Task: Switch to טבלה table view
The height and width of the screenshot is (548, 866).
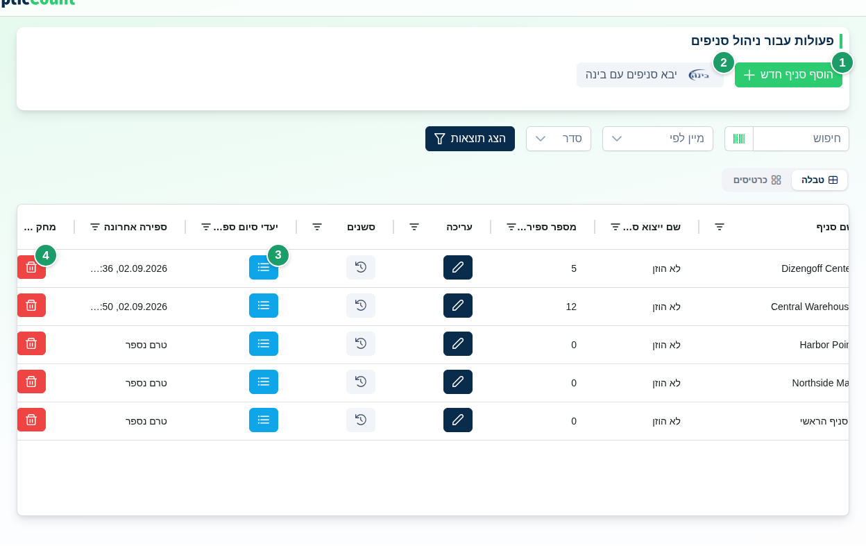Action: tap(820, 180)
